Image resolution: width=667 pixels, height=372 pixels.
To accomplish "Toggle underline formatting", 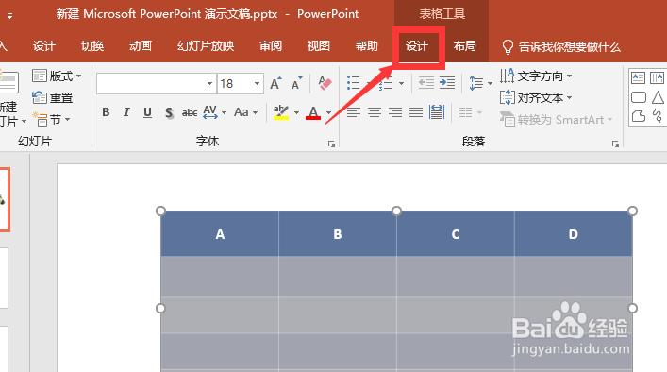I will click(x=147, y=112).
